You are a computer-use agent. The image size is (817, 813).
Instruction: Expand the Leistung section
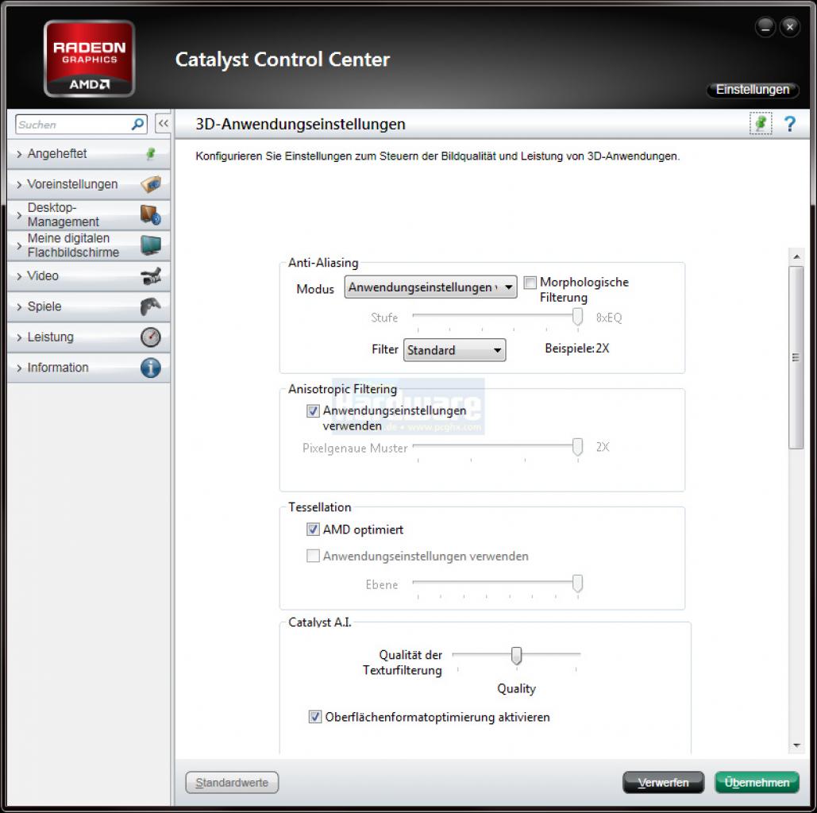(x=89, y=337)
